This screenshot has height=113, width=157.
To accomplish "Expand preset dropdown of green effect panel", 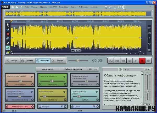I will [x=64, y=77].
